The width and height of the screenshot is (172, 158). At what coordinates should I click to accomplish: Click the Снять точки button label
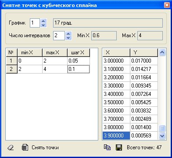(x=45, y=147)
